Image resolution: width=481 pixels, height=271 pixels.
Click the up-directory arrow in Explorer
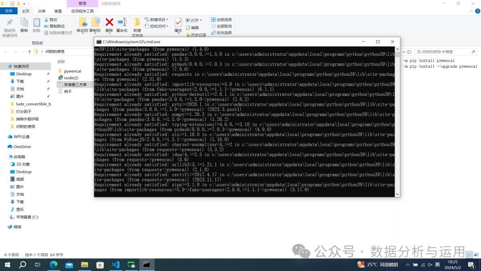29,52
